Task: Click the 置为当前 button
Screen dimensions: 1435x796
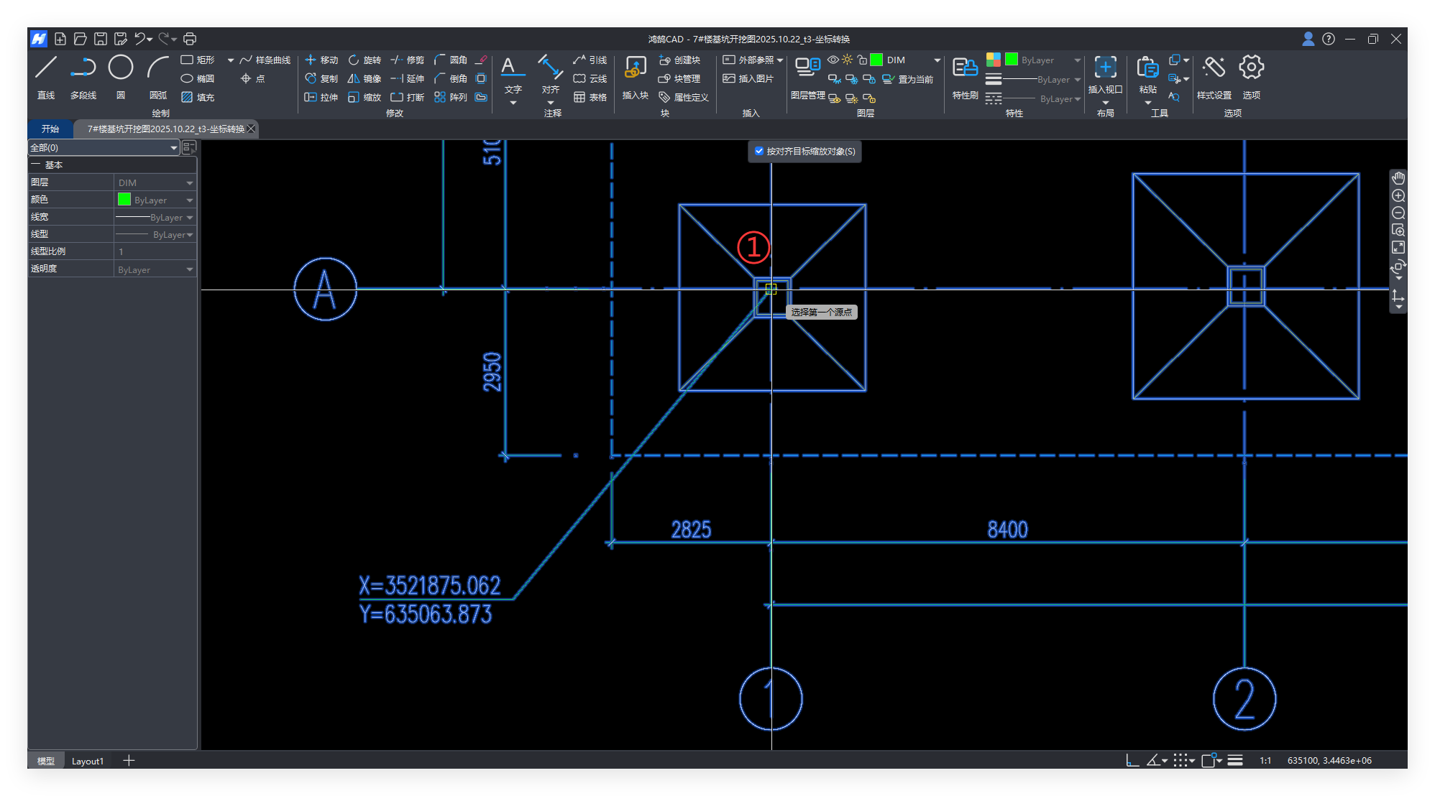Action: click(x=908, y=79)
